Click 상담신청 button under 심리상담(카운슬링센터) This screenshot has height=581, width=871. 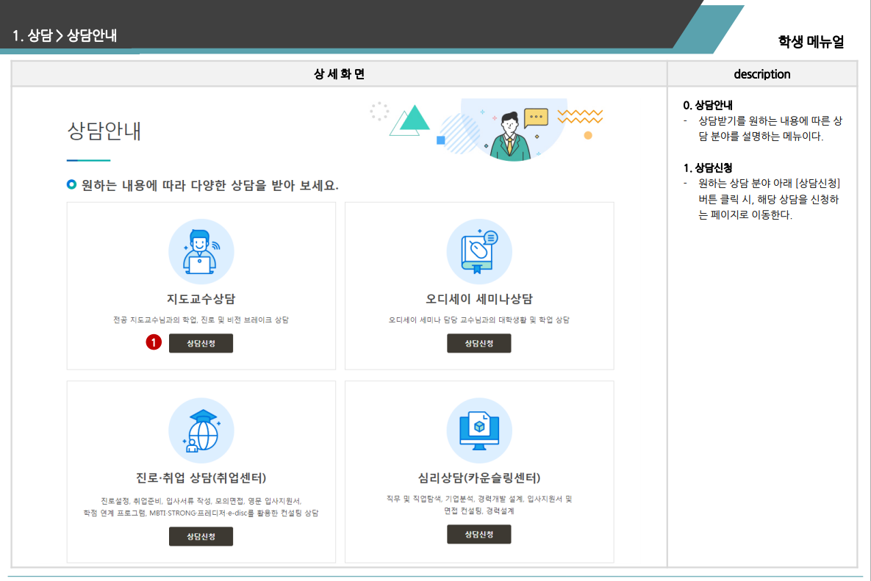tap(478, 534)
